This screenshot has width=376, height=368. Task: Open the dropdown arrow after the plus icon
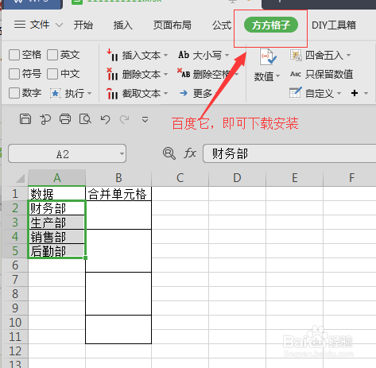[366, 93]
